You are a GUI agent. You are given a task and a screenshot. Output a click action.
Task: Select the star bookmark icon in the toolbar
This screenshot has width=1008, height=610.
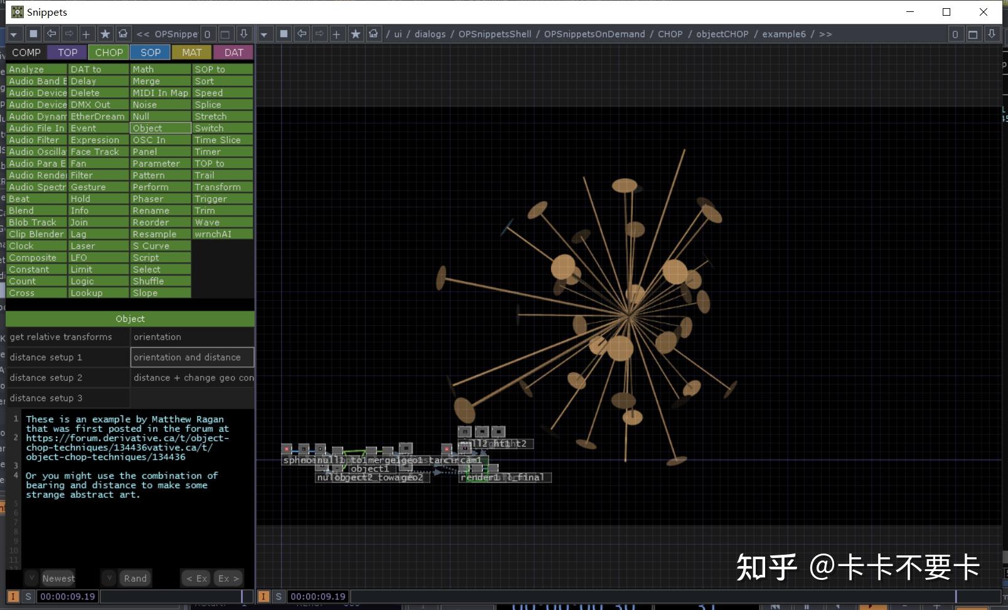click(x=105, y=34)
